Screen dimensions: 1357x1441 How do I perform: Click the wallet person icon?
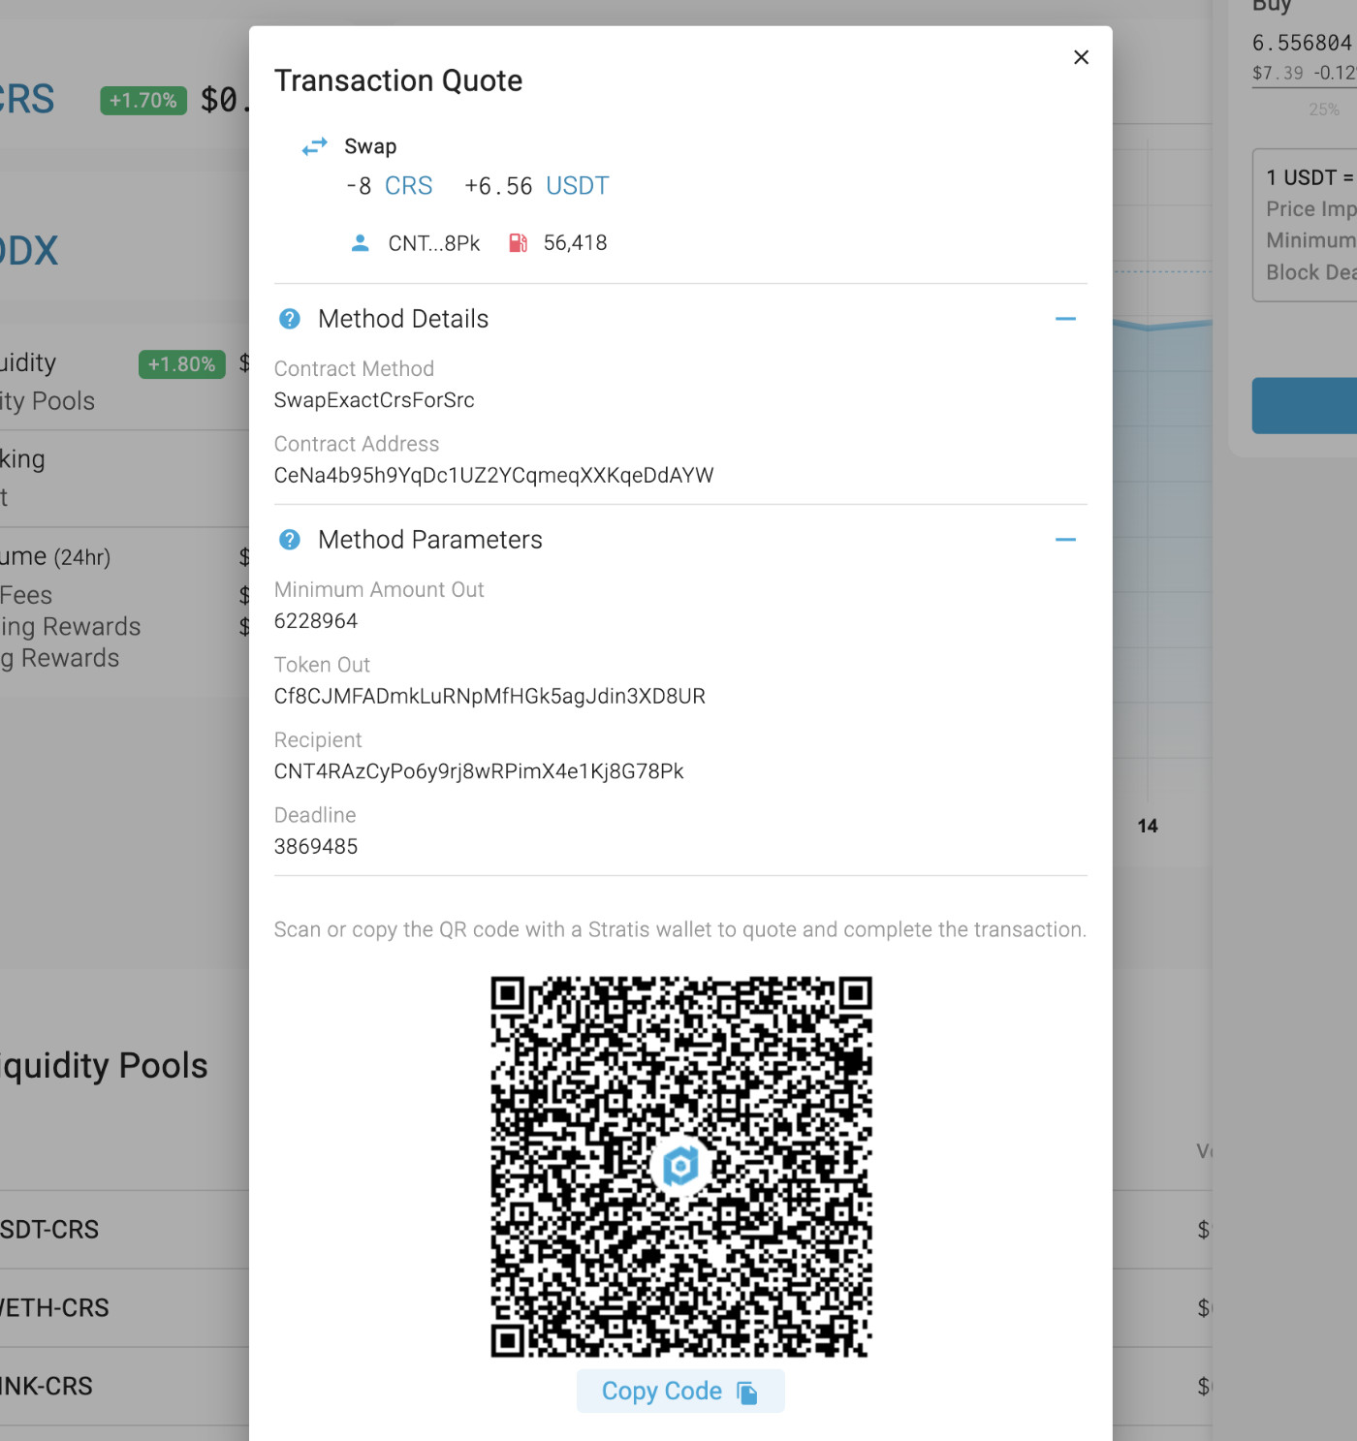tap(360, 243)
